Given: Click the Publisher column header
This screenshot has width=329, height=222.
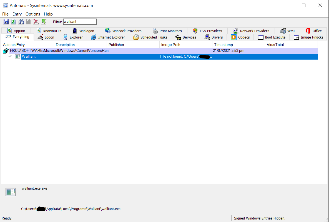Looking at the screenshot, I should (133, 45).
